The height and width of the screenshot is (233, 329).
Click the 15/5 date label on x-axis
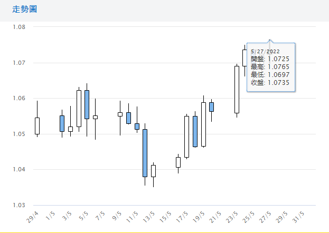pos(165,218)
